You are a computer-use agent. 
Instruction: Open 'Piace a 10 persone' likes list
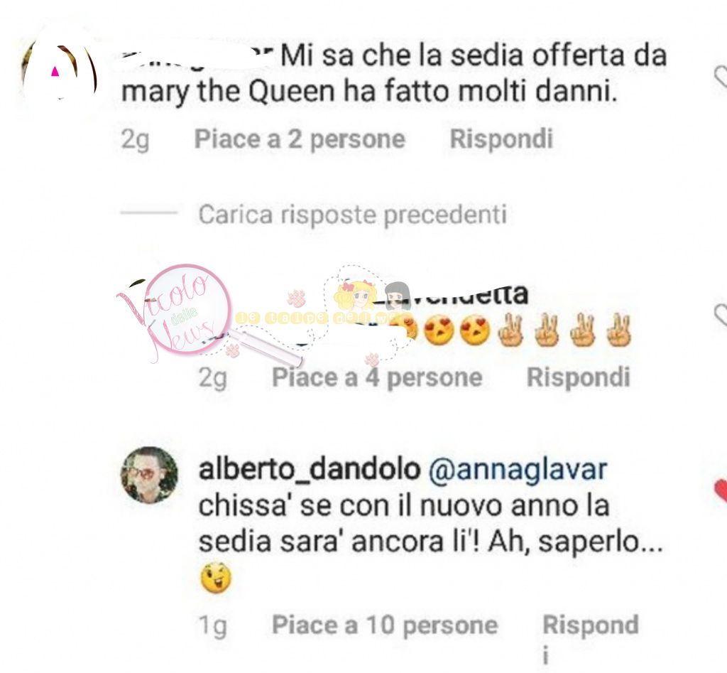(384, 625)
